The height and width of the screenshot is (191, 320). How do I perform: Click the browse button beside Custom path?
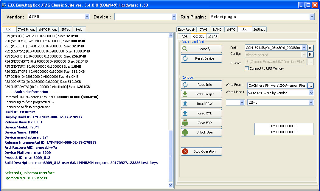pos(310,62)
